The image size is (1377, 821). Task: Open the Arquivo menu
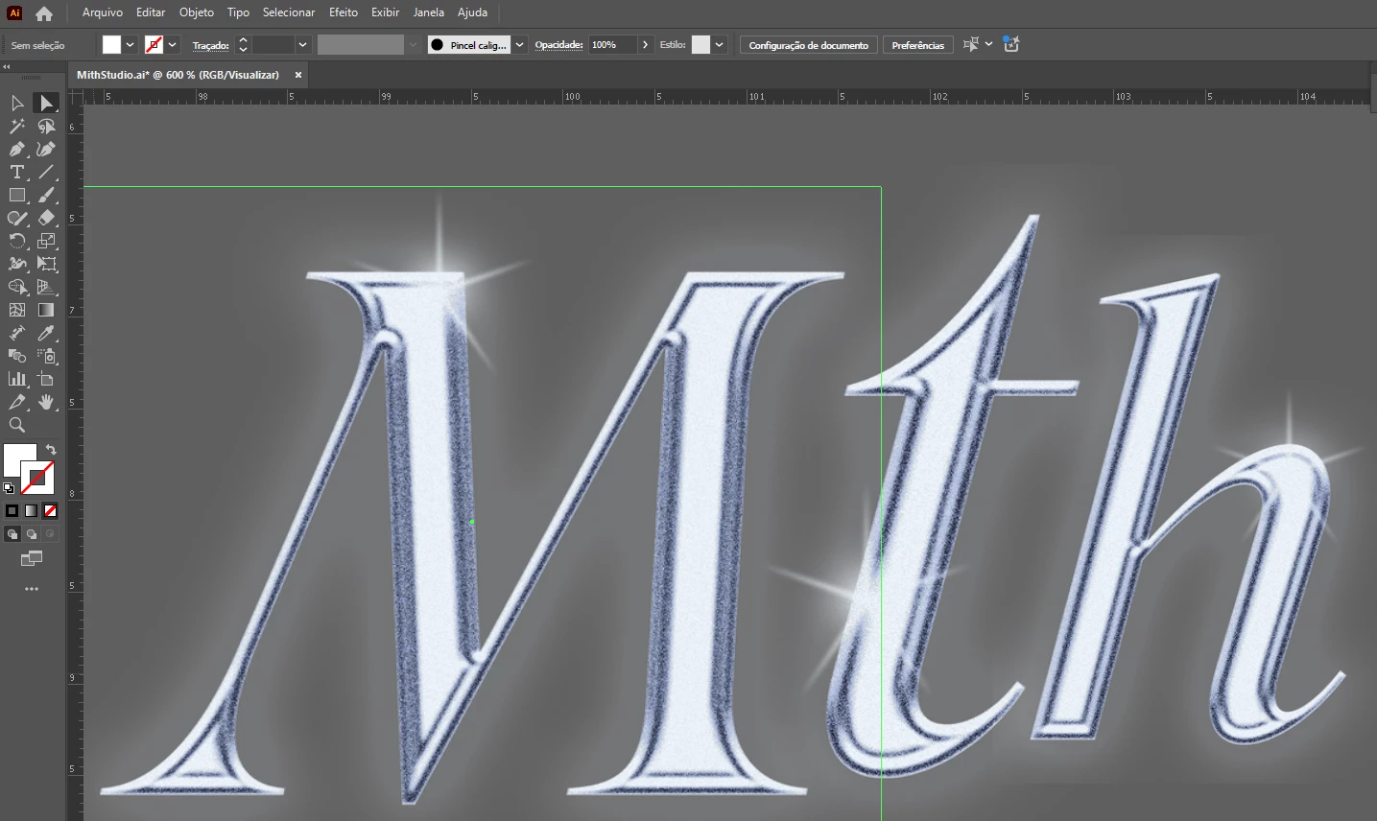point(103,12)
